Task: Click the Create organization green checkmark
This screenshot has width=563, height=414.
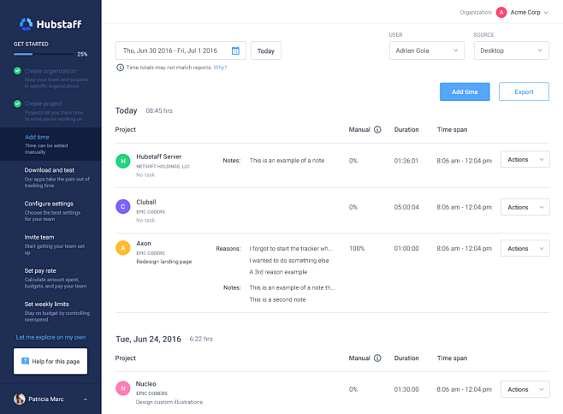Action: click(17, 71)
